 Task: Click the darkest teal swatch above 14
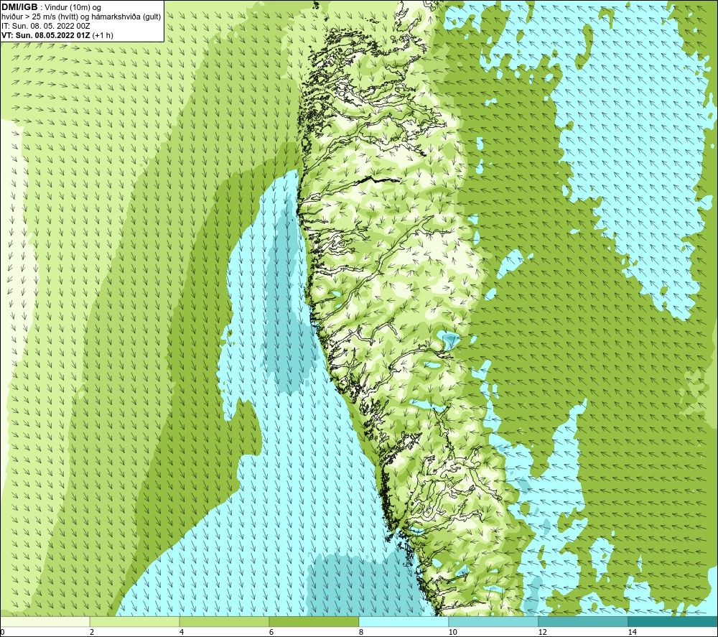coord(673,621)
